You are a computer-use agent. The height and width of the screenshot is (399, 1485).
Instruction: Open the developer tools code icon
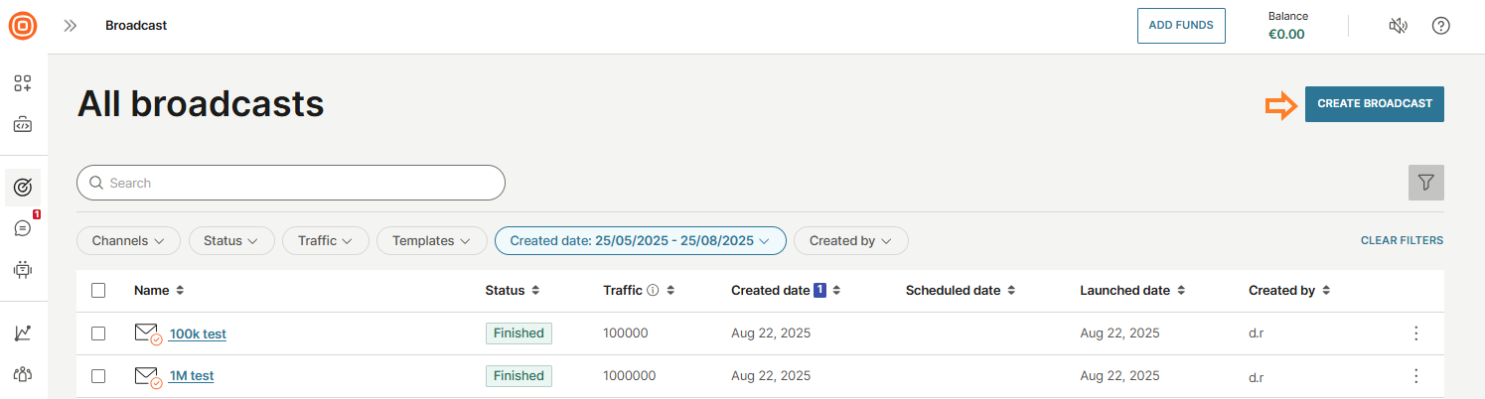pos(23,125)
